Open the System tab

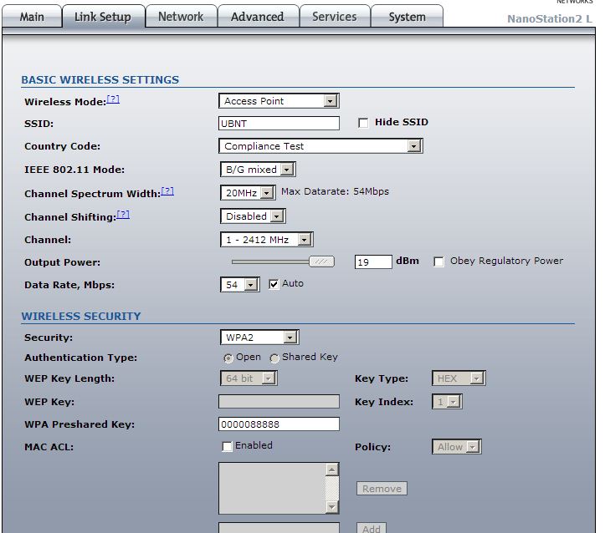pos(407,17)
